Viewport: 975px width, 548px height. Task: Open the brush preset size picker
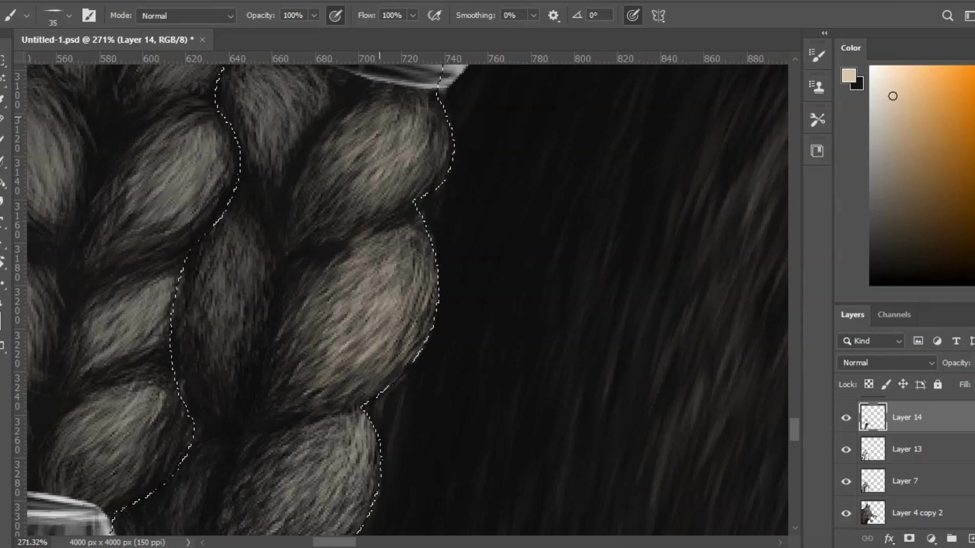57,16
